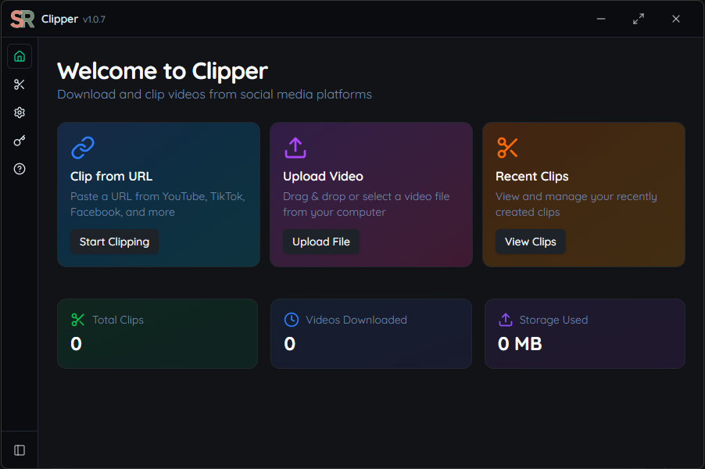Click the key icon in the sidebar

click(19, 141)
